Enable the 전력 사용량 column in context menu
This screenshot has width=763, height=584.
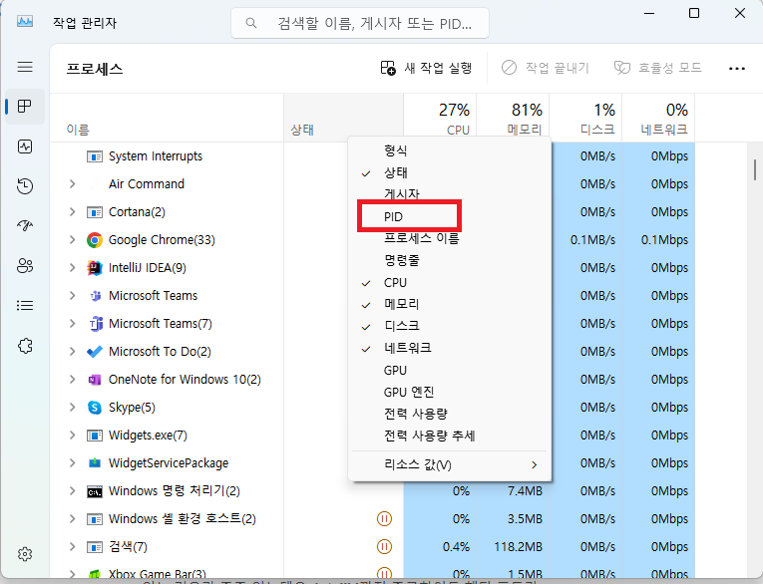tap(450, 414)
